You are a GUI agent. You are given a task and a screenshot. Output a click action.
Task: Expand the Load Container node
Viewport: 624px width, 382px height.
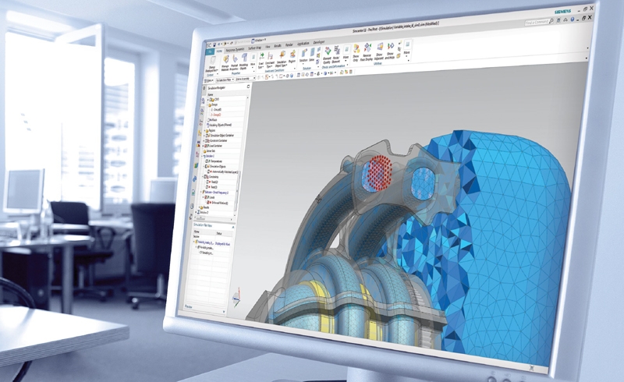coord(204,146)
